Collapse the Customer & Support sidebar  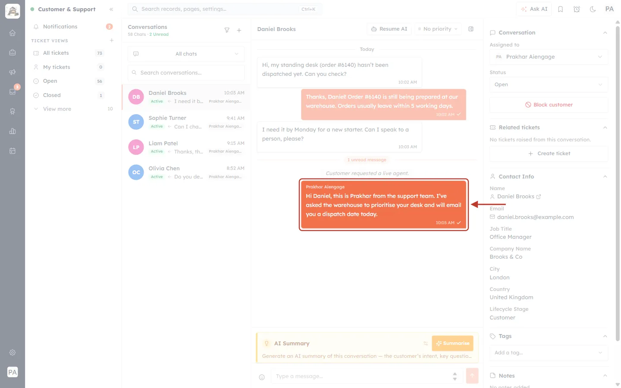(x=111, y=9)
